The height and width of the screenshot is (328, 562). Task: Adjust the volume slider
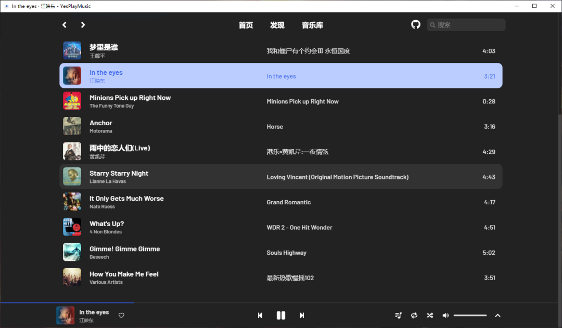[x=470, y=316]
